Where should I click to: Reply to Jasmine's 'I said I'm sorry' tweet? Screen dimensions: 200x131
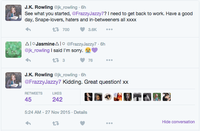click(x=28, y=60)
